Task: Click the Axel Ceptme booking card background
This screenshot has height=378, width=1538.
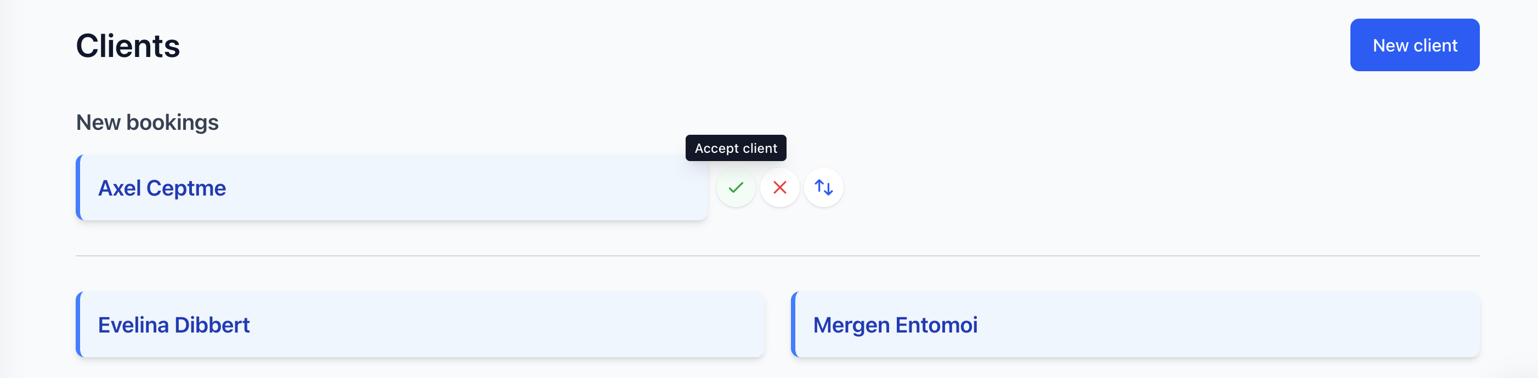Action: [418, 188]
